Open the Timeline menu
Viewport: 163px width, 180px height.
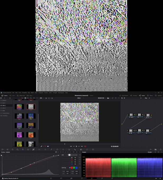click(24, 93)
